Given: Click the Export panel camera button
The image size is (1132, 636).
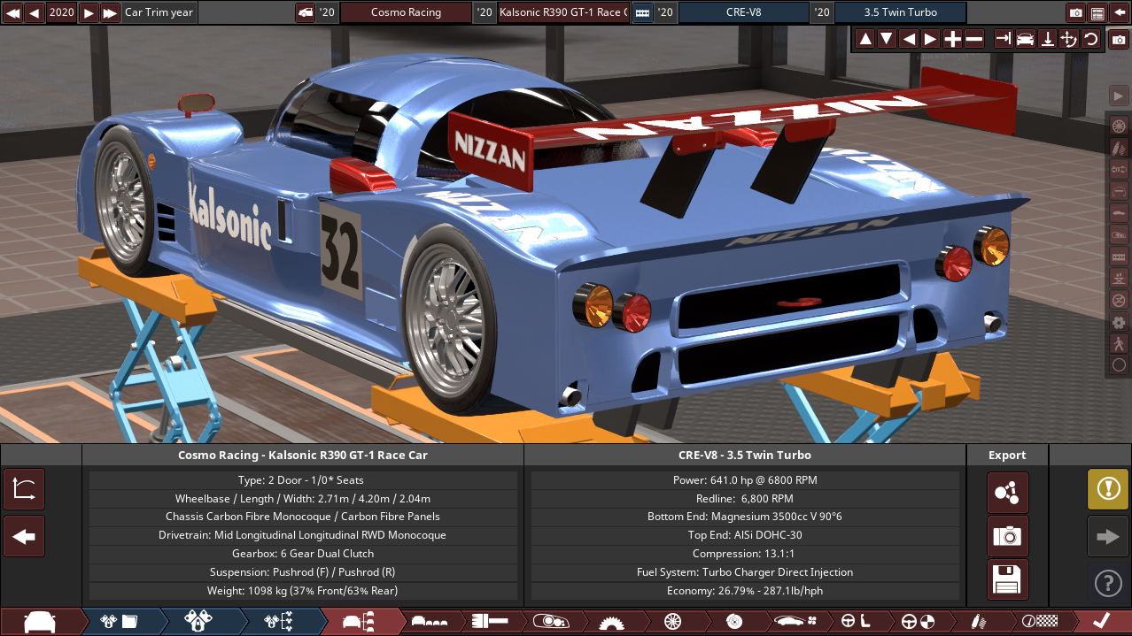Looking at the screenshot, I should pyautogui.click(x=1008, y=536).
